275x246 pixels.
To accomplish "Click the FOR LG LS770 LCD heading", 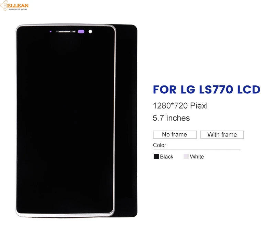I will 207,90.
